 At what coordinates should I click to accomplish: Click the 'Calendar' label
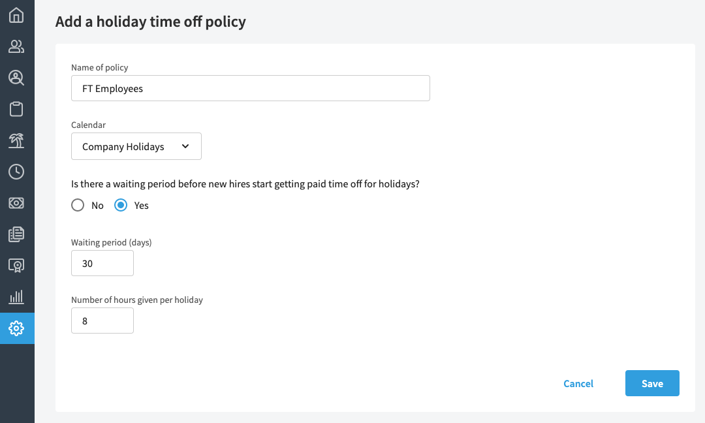(x=88, y=125)
